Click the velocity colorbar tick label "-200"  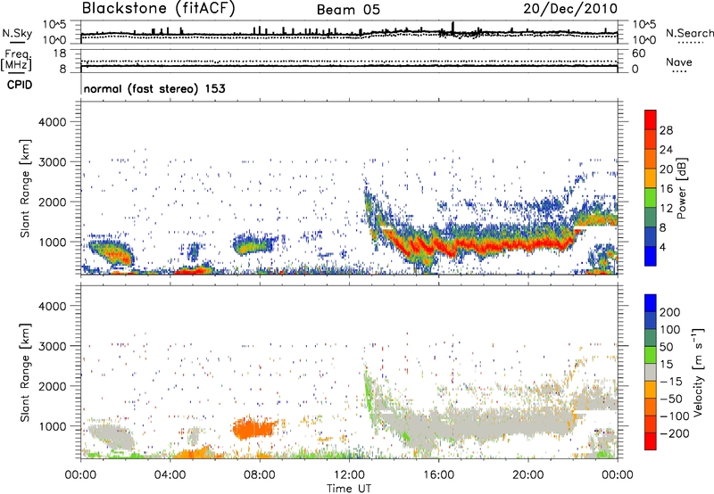point(674,433)
